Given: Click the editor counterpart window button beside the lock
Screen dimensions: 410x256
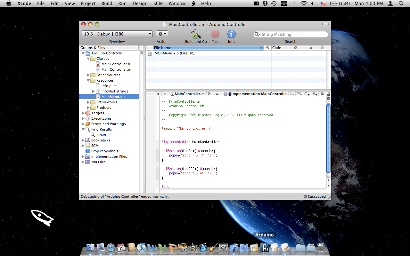Looking at the screenshot, I should coord(322,94).
